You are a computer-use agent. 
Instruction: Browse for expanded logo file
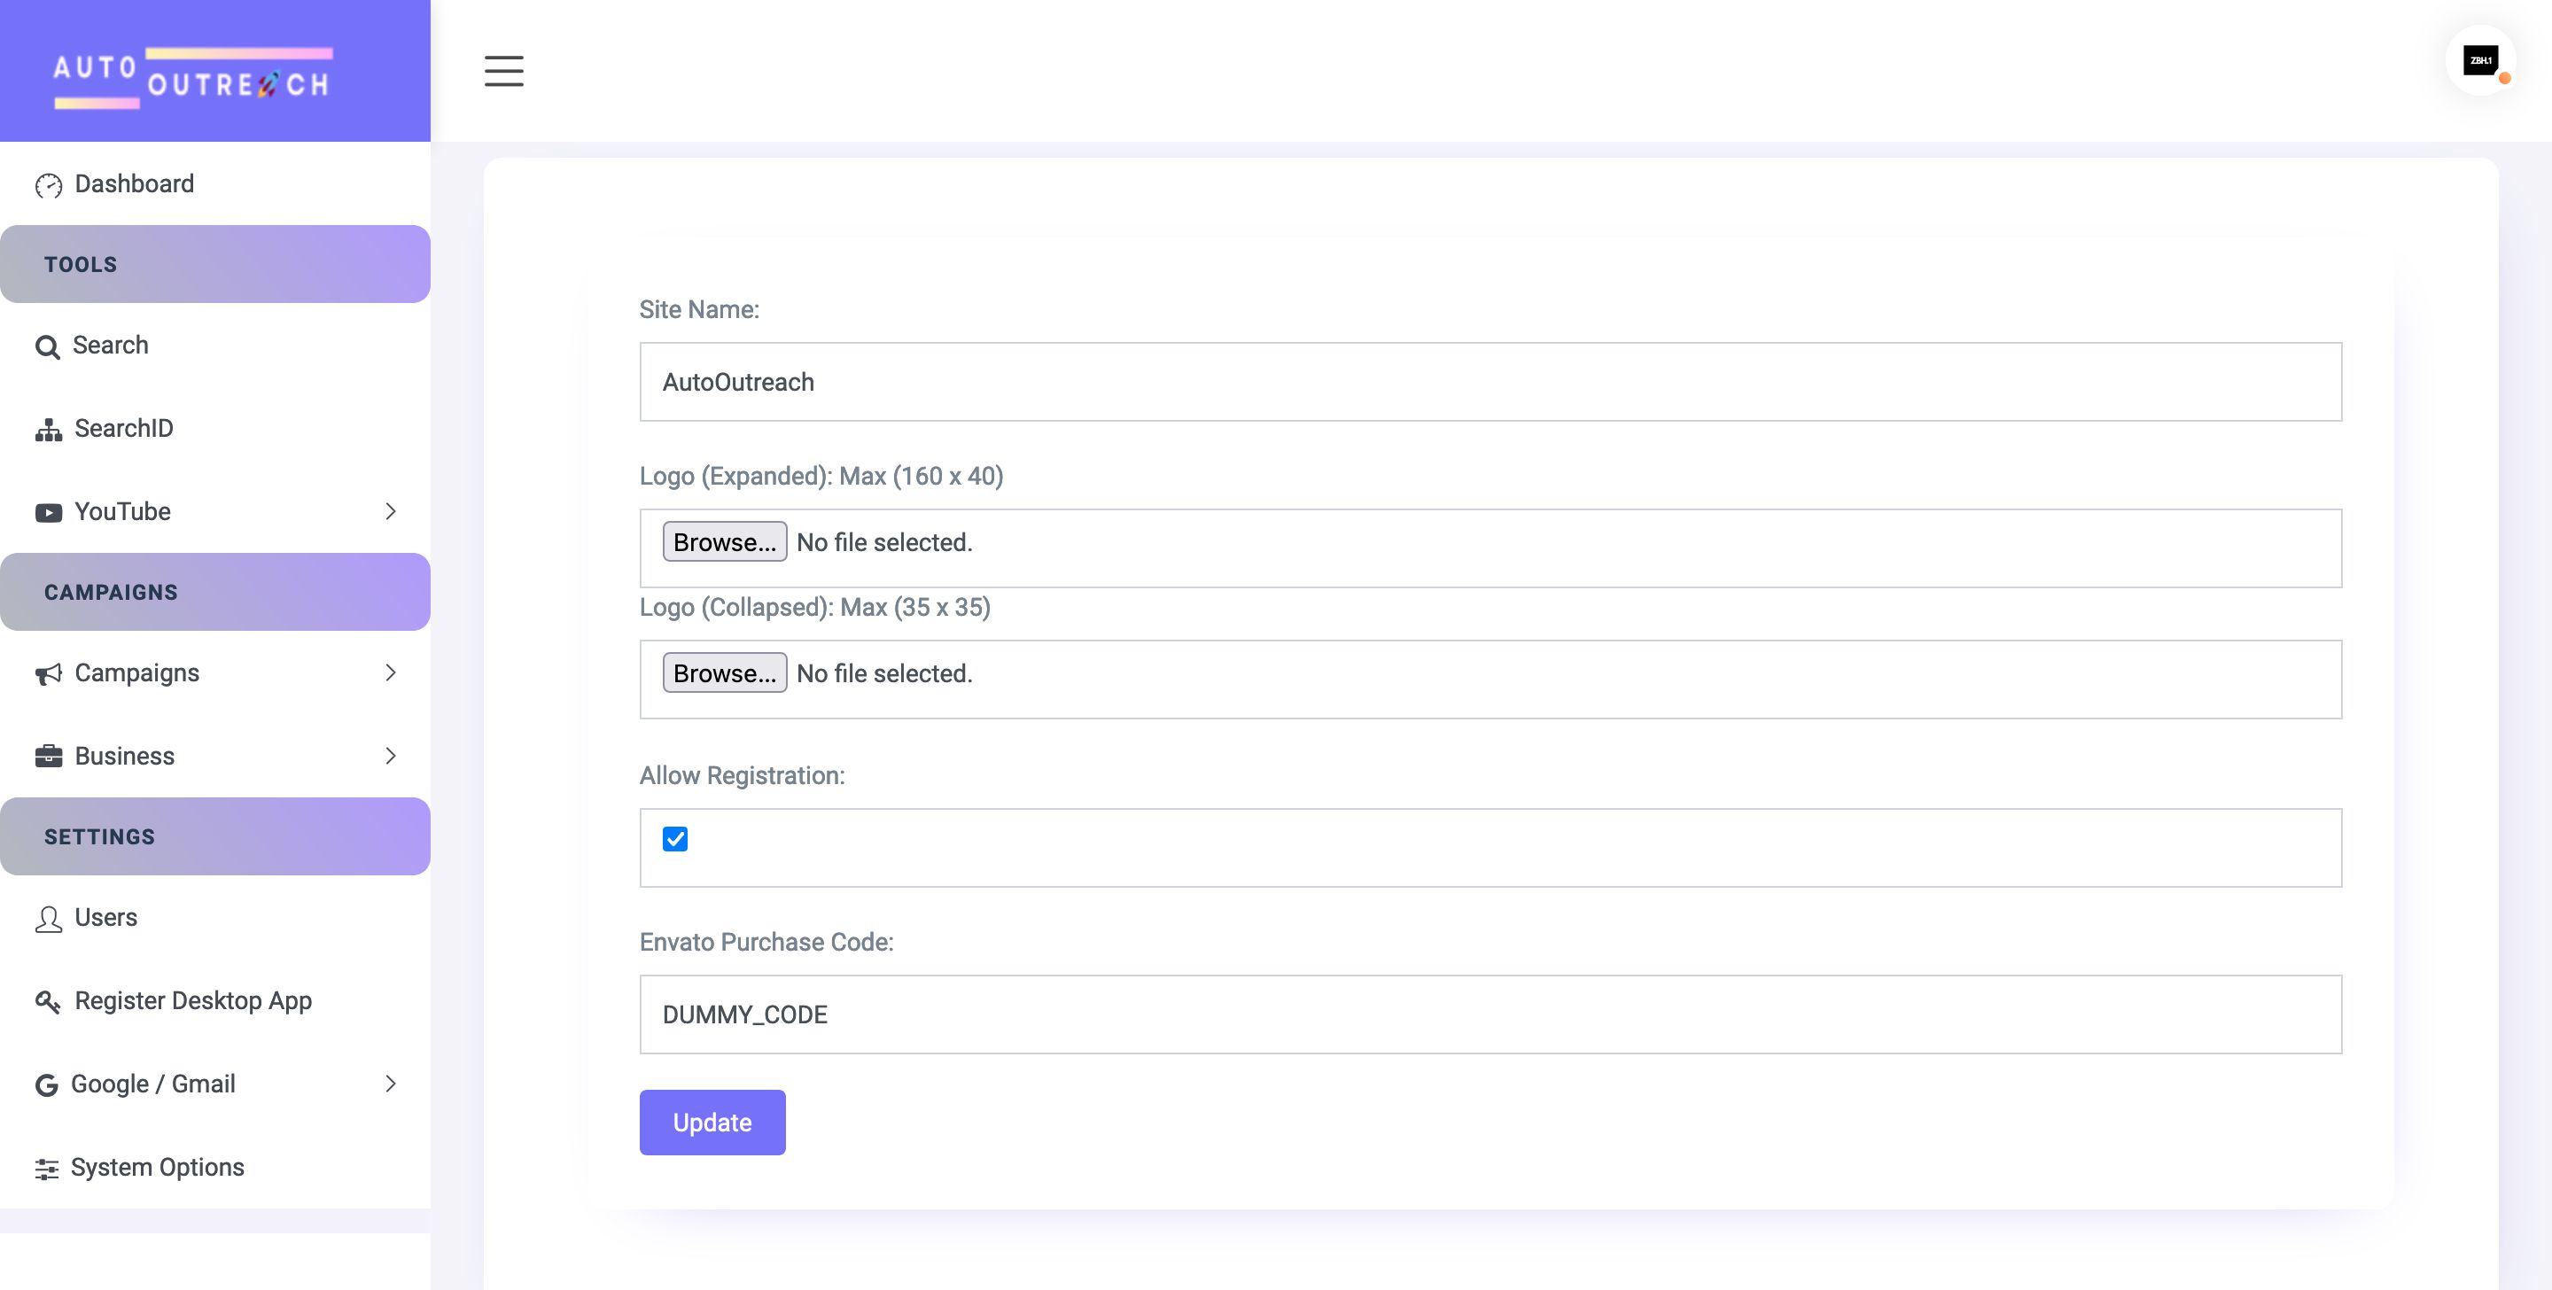click(724, 542)
